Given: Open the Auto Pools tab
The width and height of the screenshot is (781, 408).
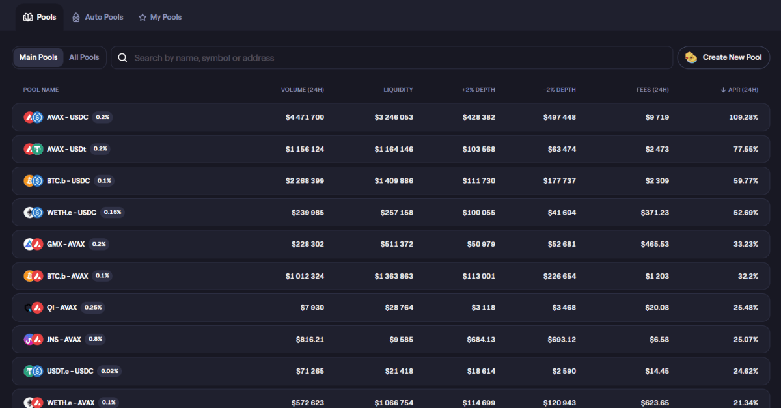Looking at the screenshot, I should click(x=98, y=17).
